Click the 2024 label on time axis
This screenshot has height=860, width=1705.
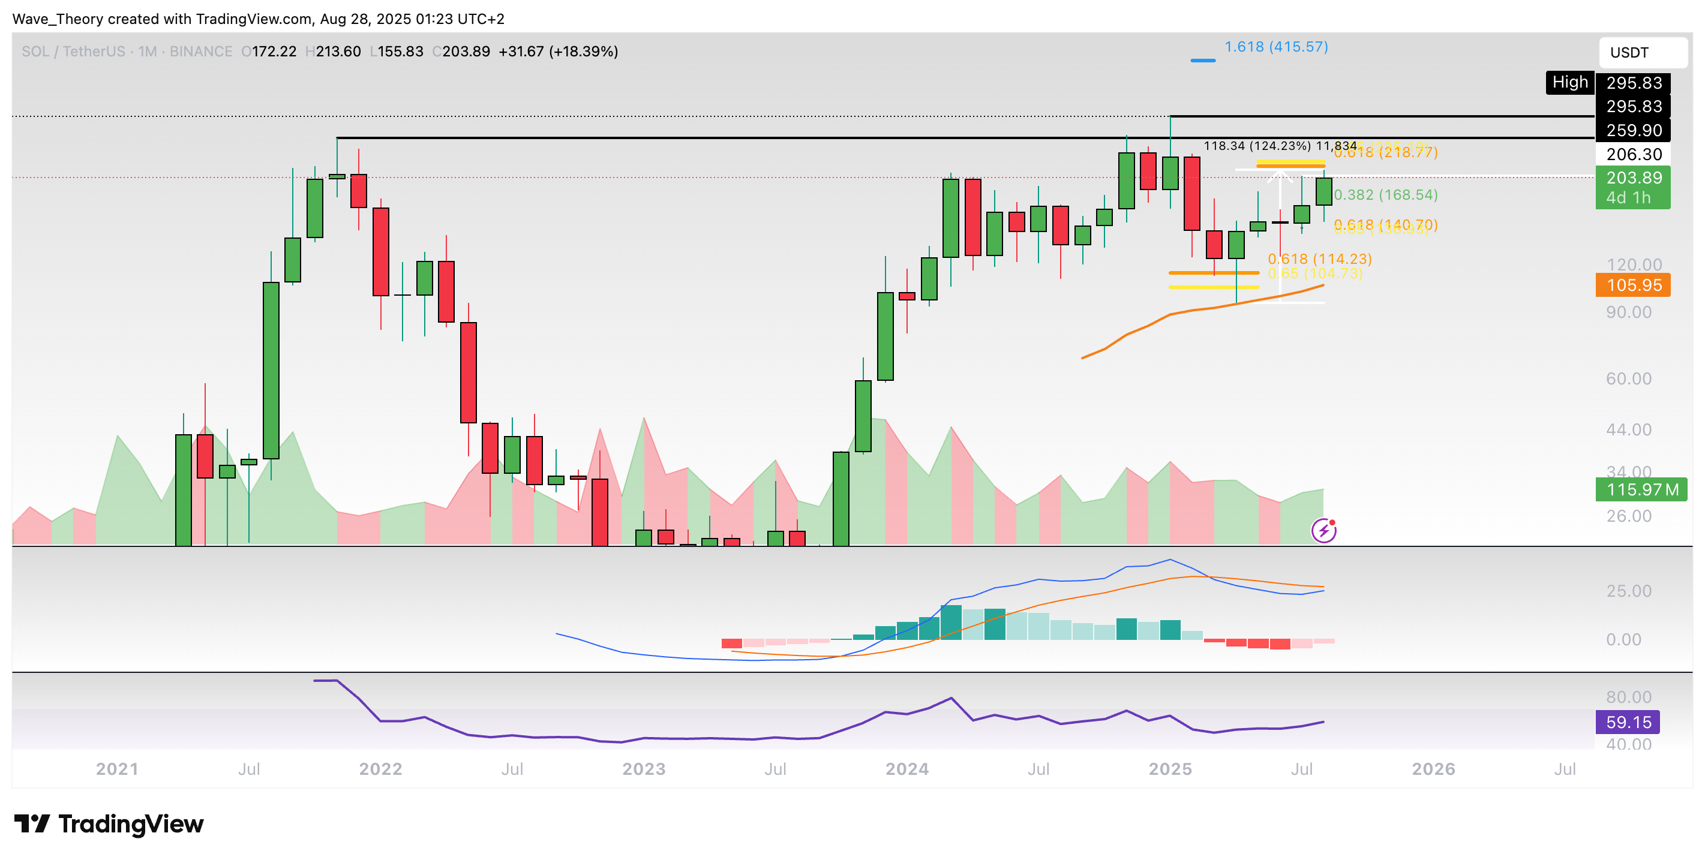(906, 769)
